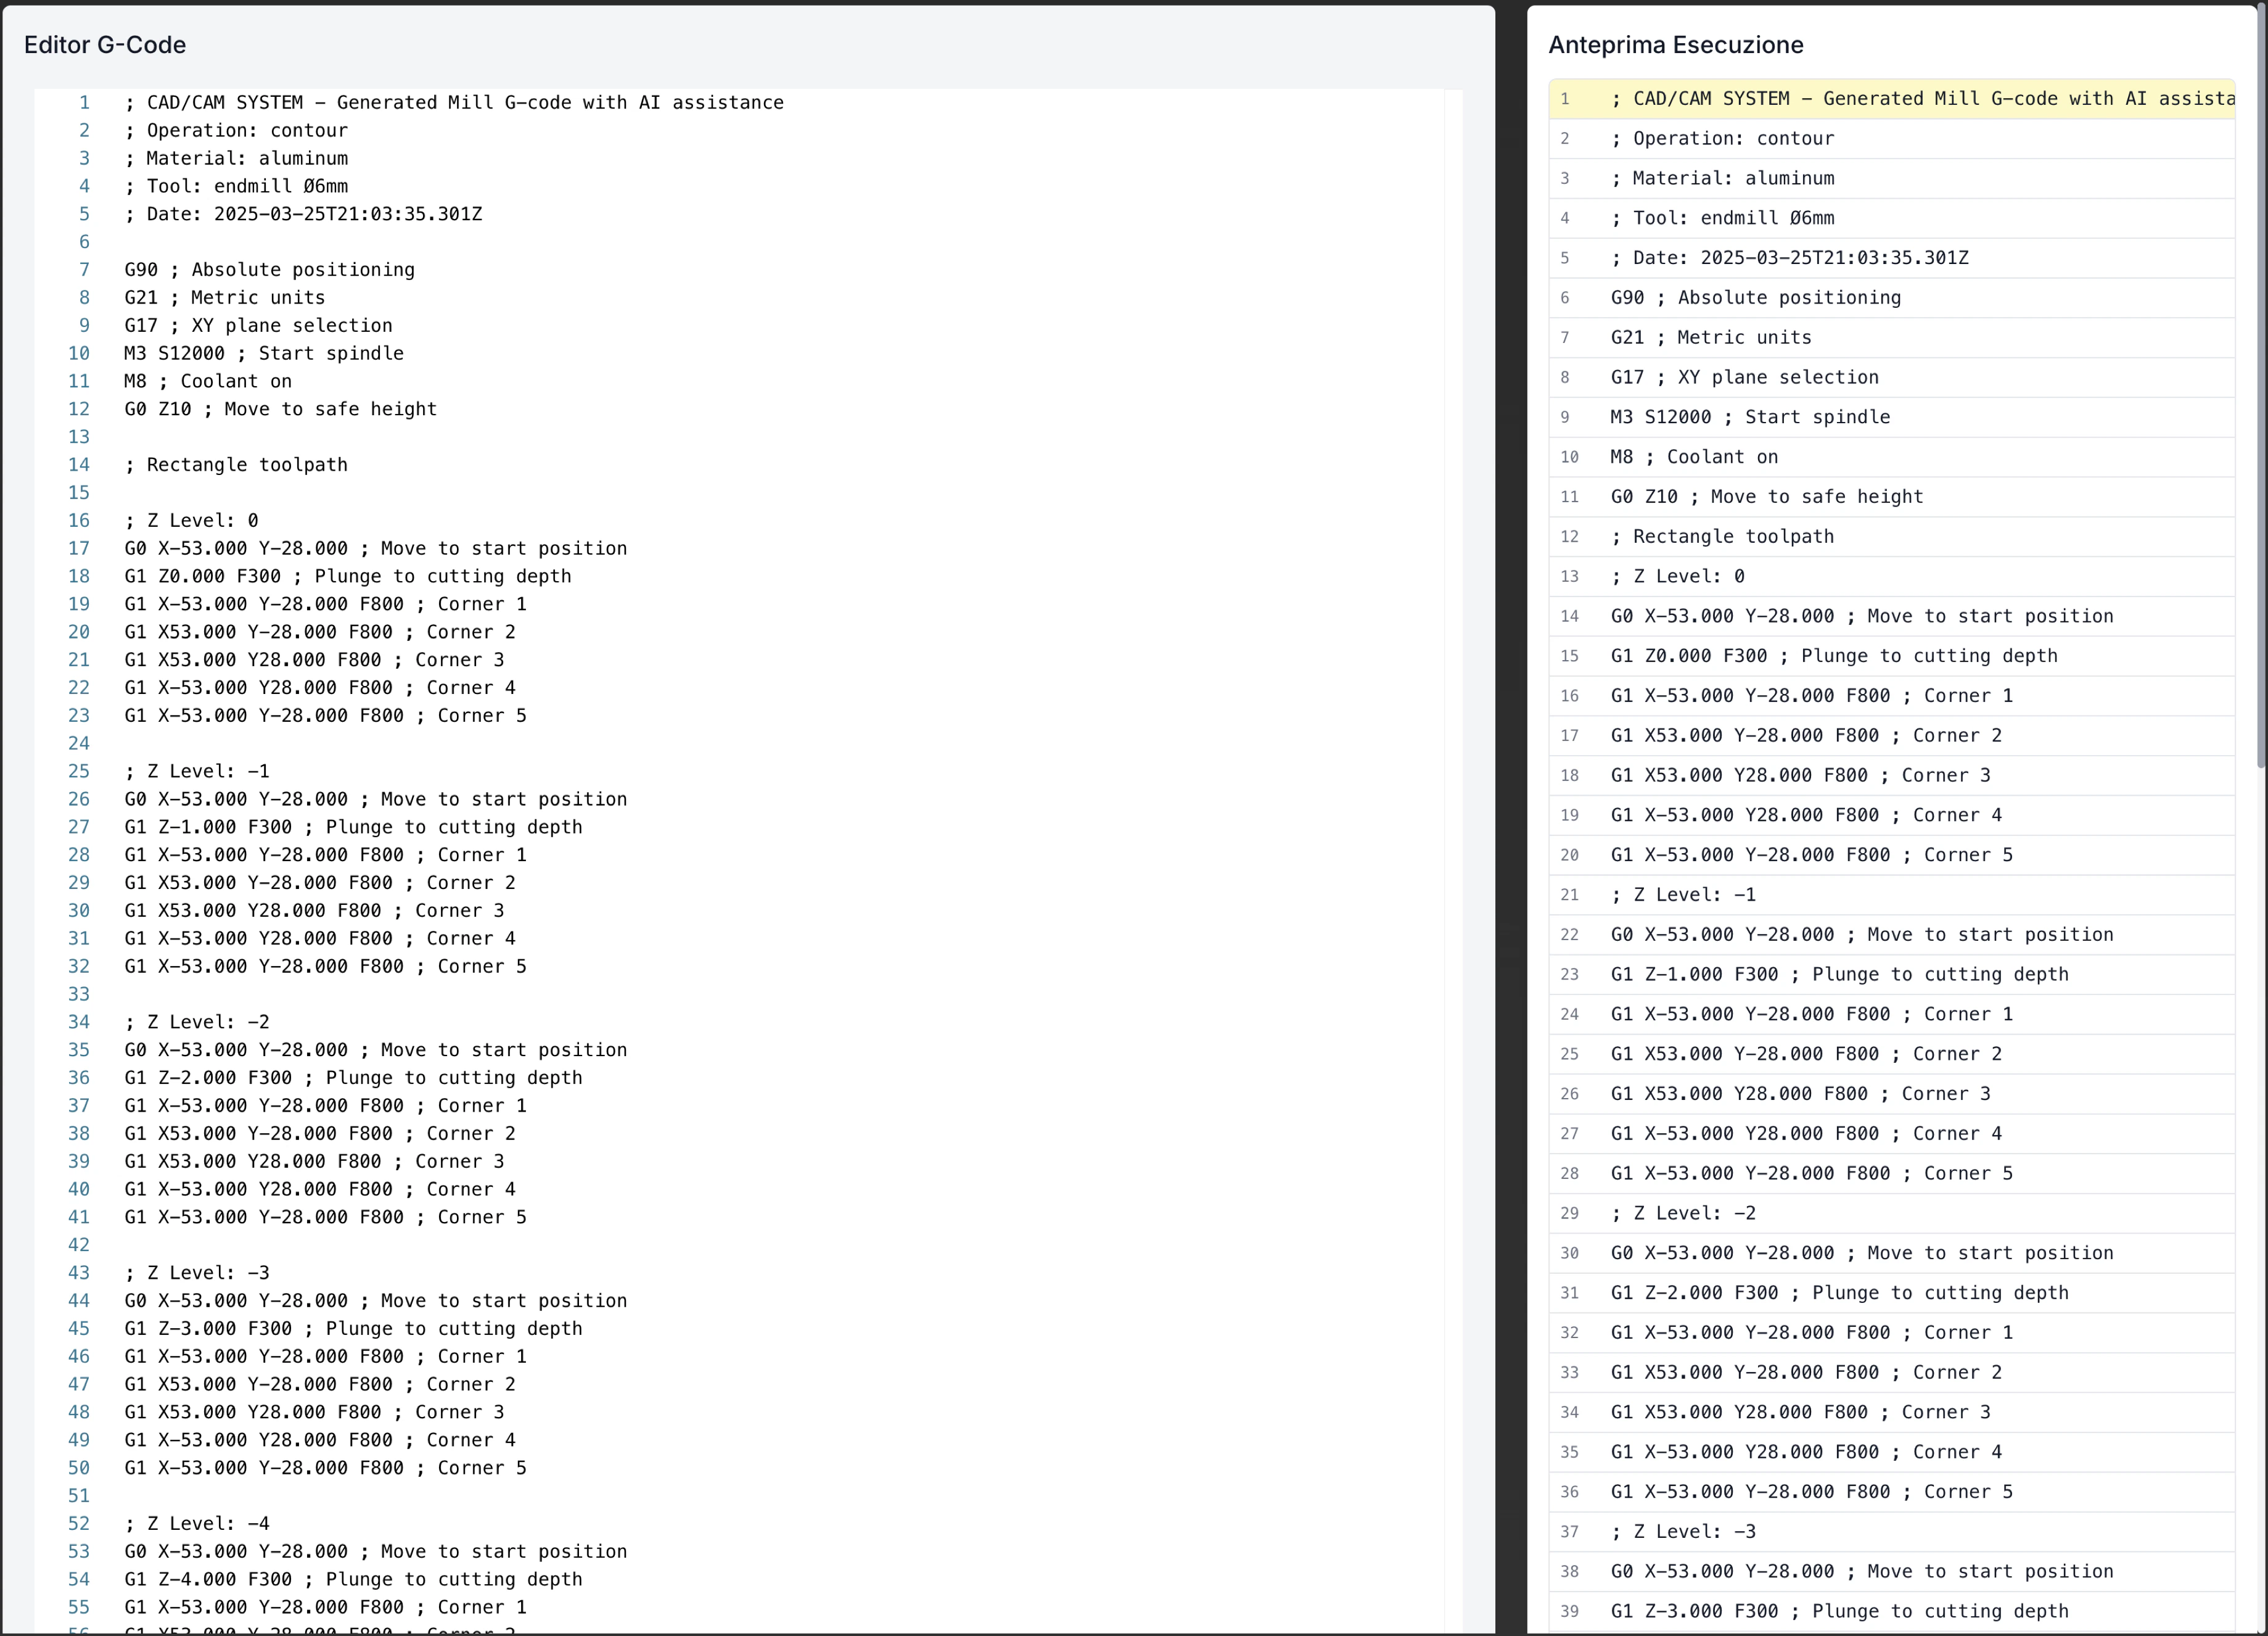Click editor line 16 '; Z Level: 0'
The image size is (2268, 1636).
click(191, 520)
